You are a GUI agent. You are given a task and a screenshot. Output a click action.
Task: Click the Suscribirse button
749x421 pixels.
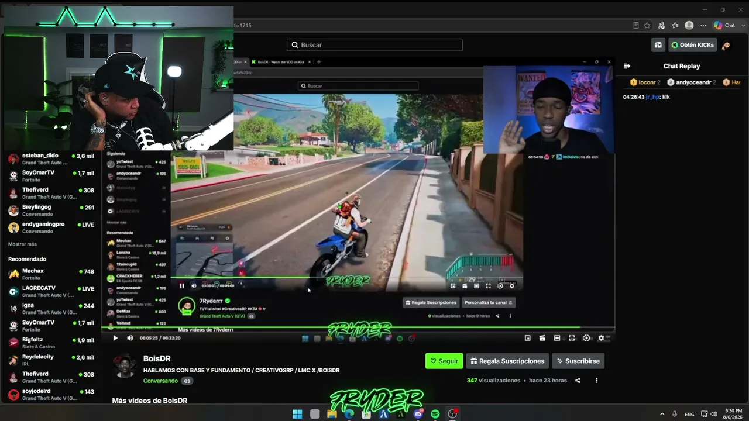(578, 361)
